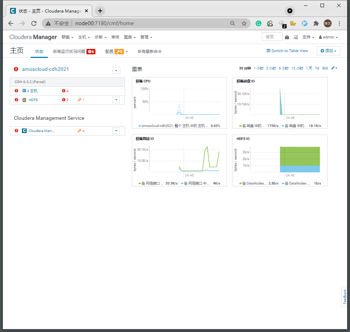Click Switch to Table View link
Screen dimensions: 350x332
(287, 51)
